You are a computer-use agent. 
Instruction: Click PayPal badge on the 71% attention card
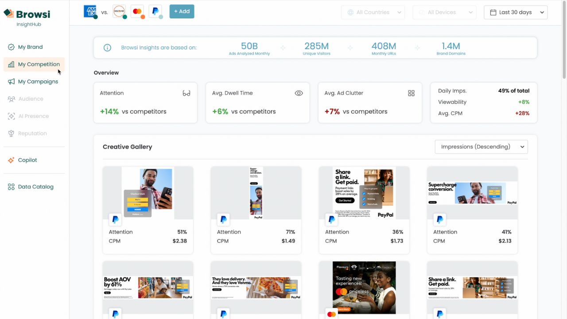tap(223, 219)
